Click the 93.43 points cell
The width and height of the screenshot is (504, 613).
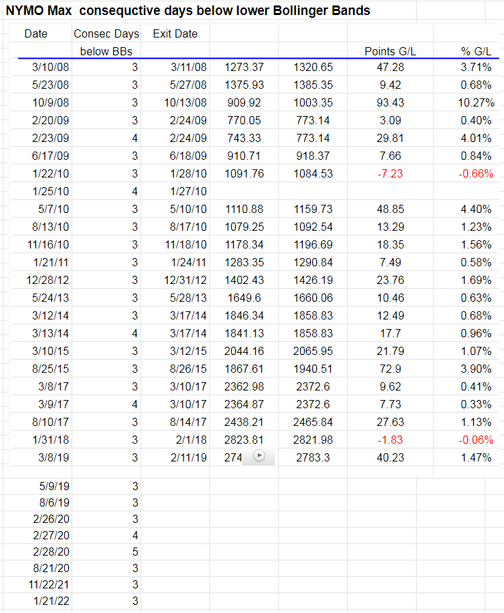[389, 103]
